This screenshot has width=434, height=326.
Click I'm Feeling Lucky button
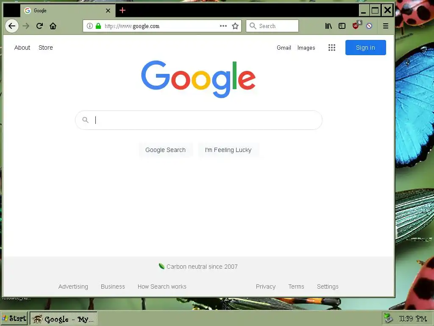228,150
